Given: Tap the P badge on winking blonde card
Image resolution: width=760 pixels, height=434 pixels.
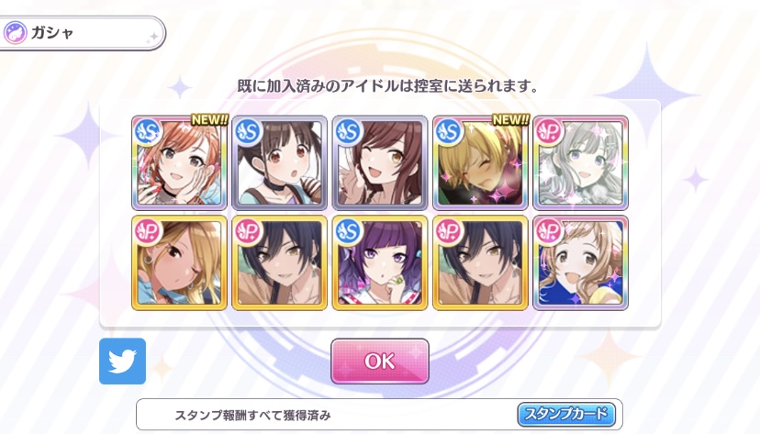Looking at the screenshot, I should (x=148, y=232).
